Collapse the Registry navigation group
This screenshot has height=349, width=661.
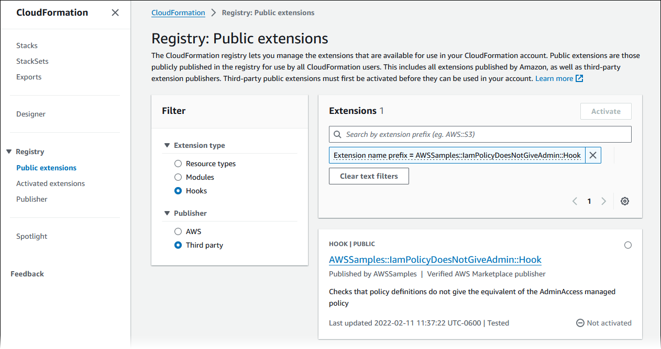(9, 152)
